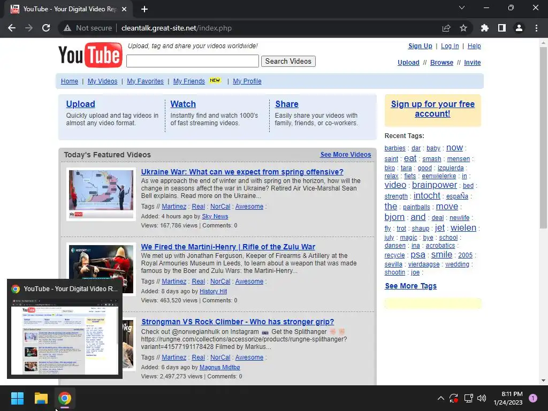Screen dimensions: 548x411
Task: Open My Favorites in the nav bar
Action: coord(145,81)
